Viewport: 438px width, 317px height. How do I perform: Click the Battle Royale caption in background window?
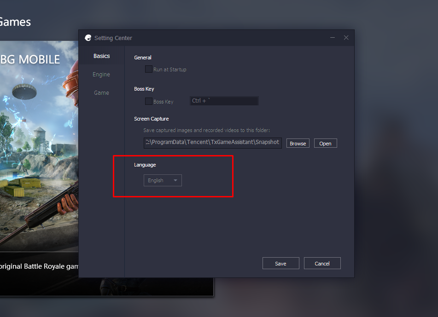click(39, 266)
